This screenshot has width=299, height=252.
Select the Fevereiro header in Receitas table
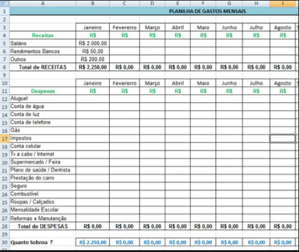click(x=125, y=27)
